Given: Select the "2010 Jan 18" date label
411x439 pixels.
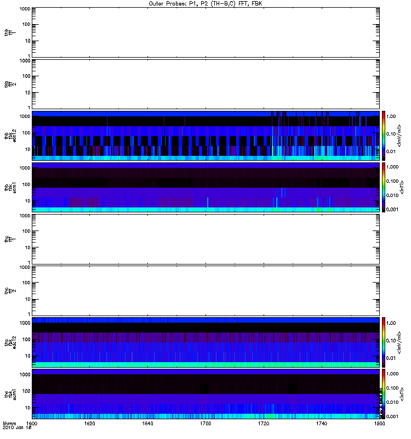Looking at the screenshot, I should click(17, 427).
